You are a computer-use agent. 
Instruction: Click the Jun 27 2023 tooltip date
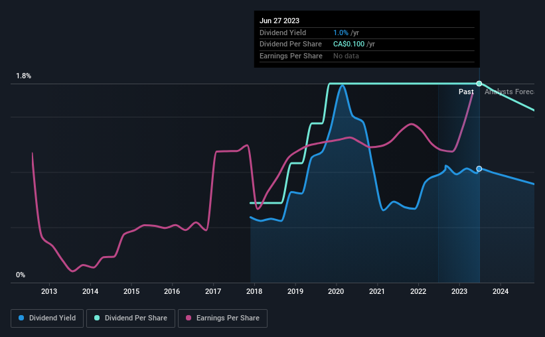pos(279,21)
